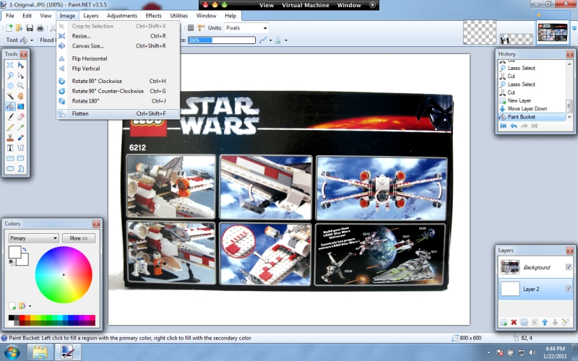Screen dimensions: 578x361
Task: Click the Star Wars image thumbnail tab
Action: [552, 32]
